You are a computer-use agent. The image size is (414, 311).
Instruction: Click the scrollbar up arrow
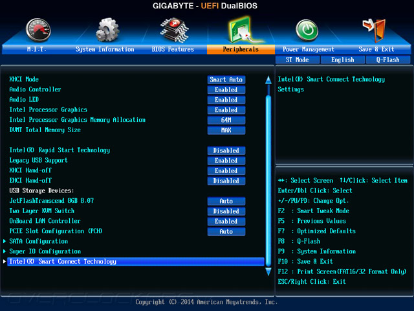coord(268,80)
